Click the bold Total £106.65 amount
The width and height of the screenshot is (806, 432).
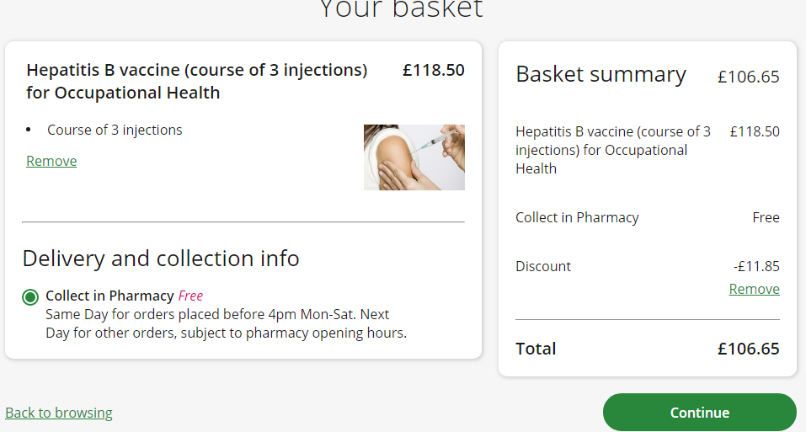[748, 349]
